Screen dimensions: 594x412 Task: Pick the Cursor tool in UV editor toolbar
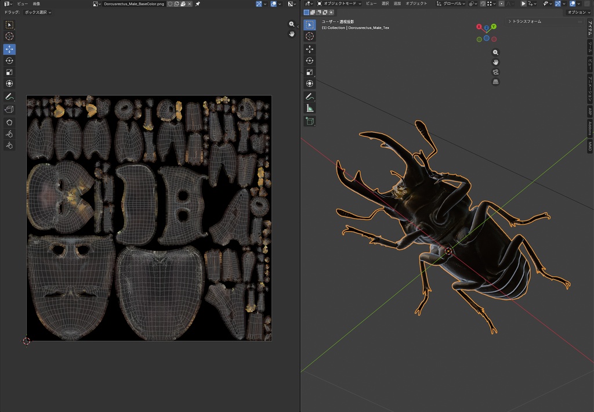click(9, 37)
